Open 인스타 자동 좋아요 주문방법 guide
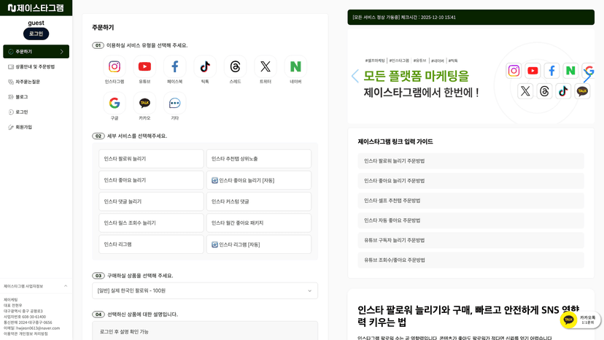604x340 pixels. [471, 220]
